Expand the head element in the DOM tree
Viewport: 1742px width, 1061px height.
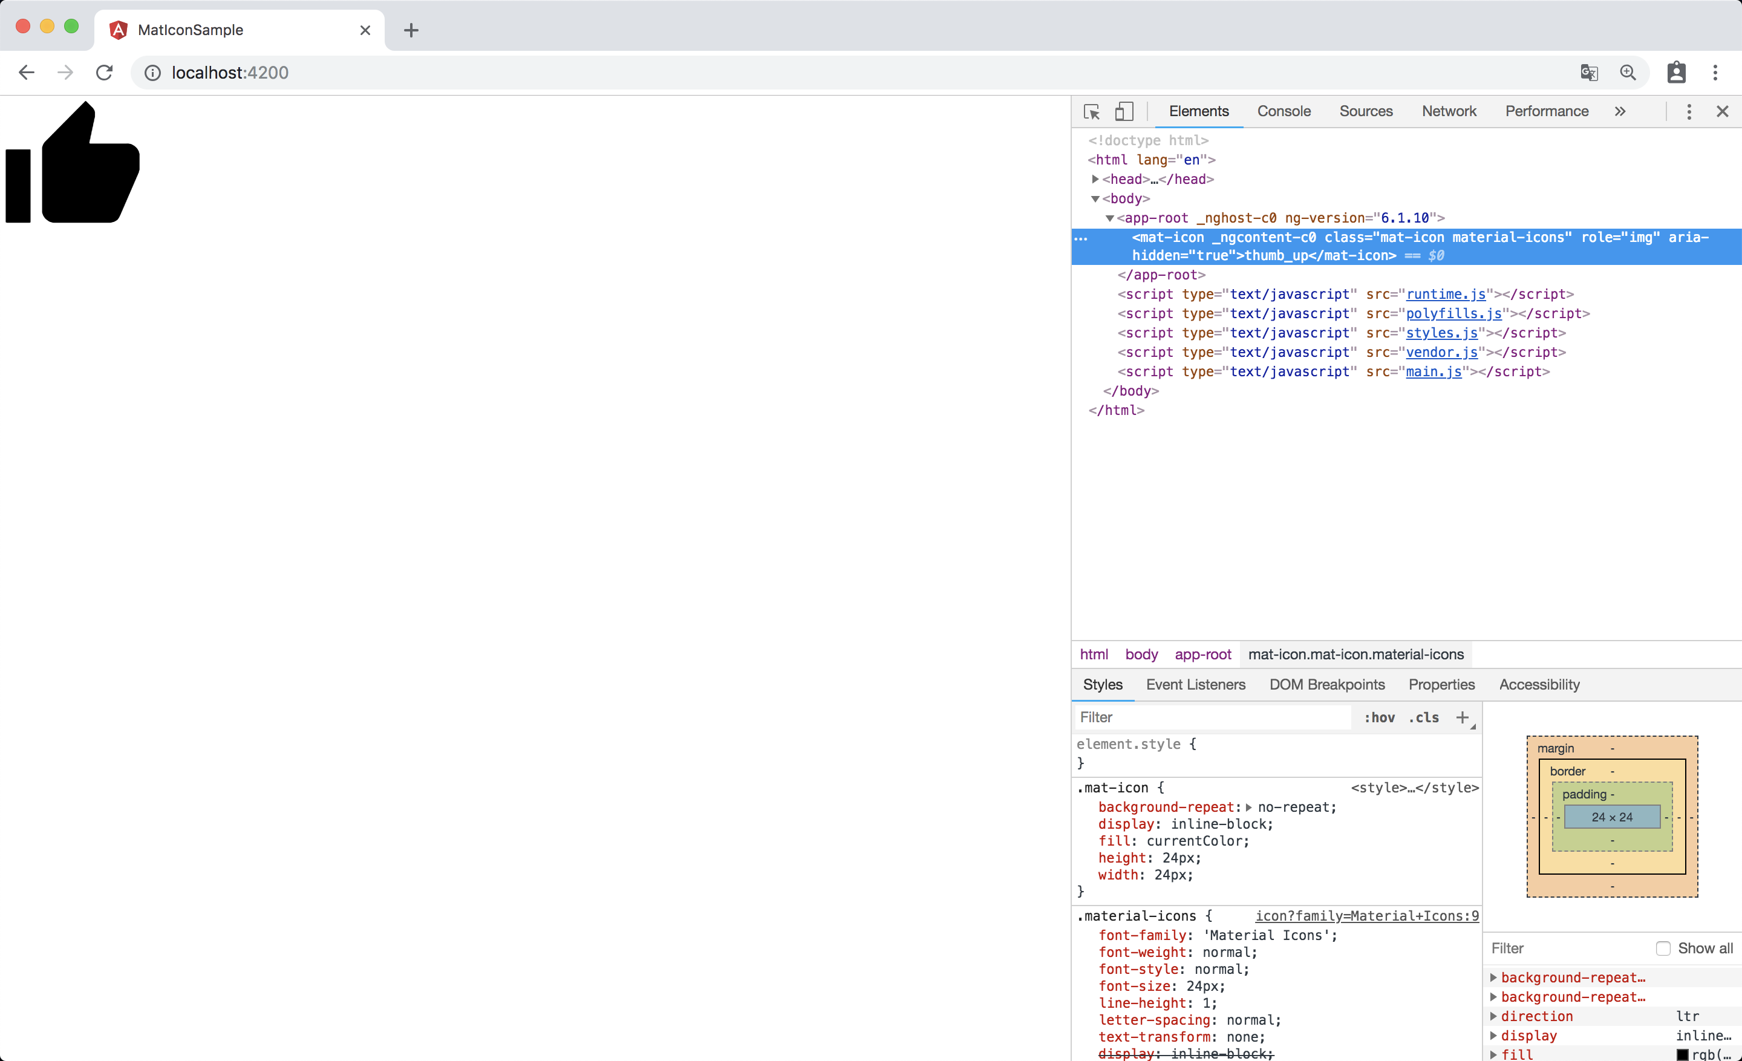[x=1095, y=179]
